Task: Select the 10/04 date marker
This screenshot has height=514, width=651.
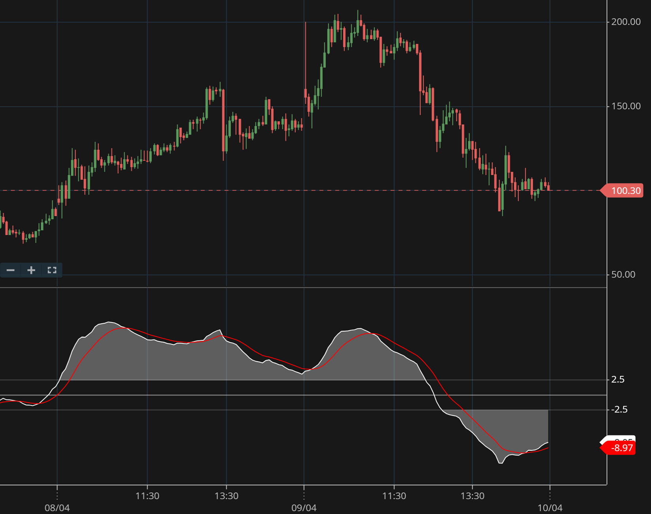Action: 550,508
